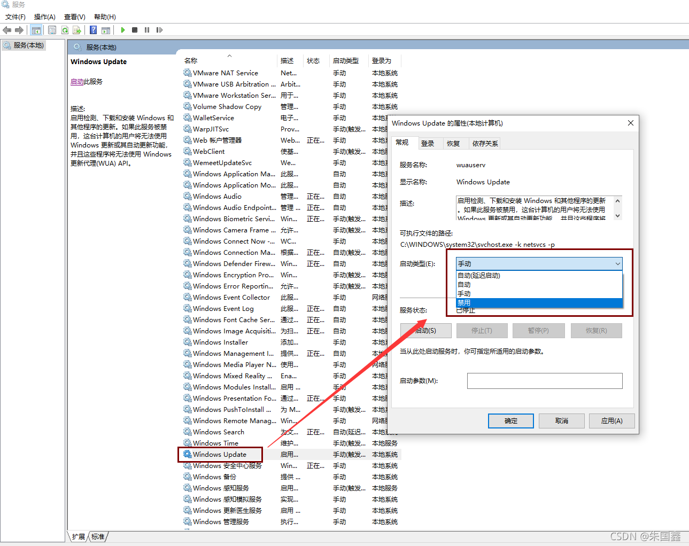Open the 启动类型 combo box showing 手动

pyautogui.click(x=539, y=263)
